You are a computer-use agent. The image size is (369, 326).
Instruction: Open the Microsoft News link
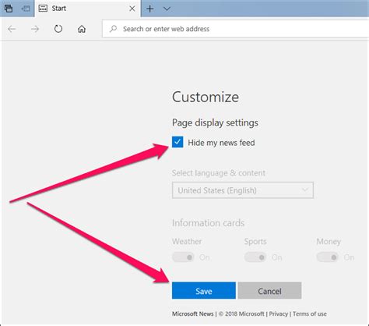(x=192, y=314)
